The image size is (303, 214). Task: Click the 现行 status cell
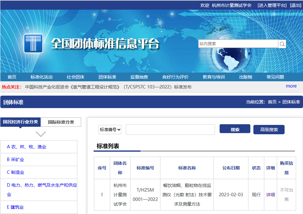[256, 195]
